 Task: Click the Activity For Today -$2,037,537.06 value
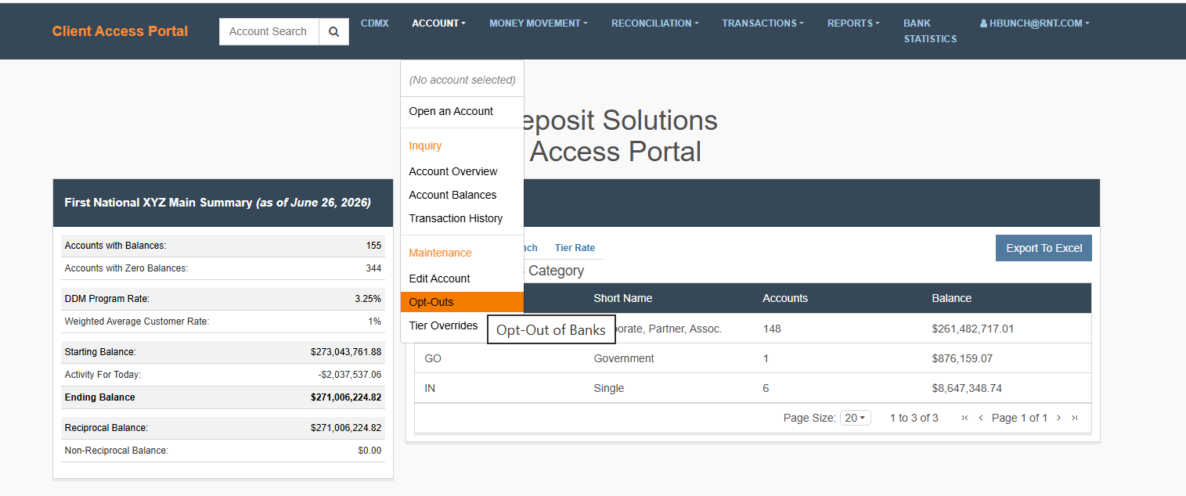(350, 375)
